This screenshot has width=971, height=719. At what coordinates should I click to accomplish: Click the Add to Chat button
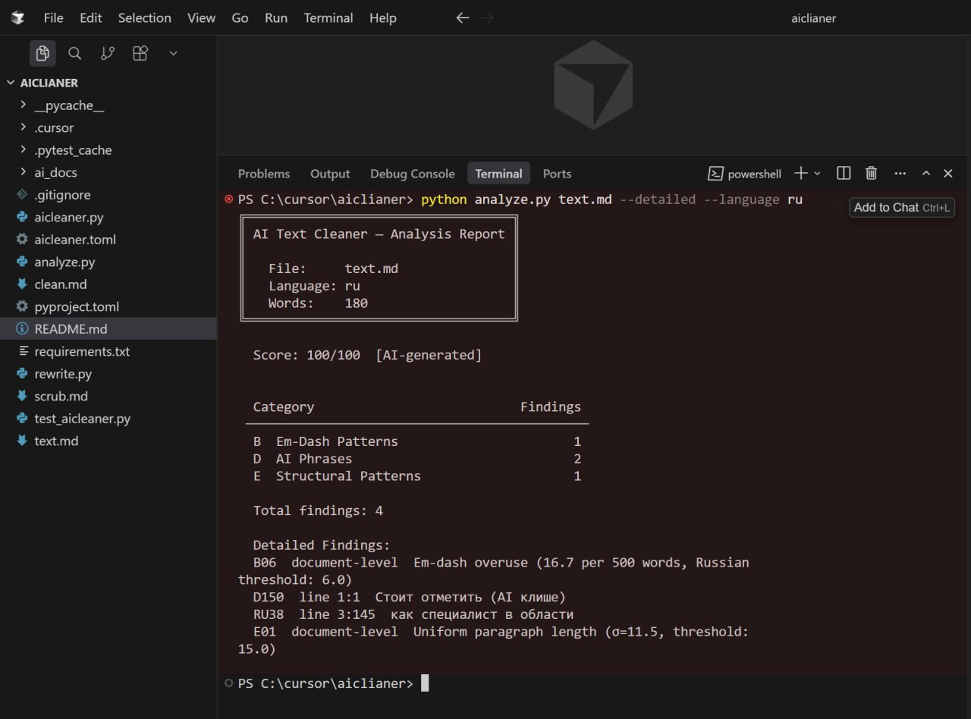901,208
